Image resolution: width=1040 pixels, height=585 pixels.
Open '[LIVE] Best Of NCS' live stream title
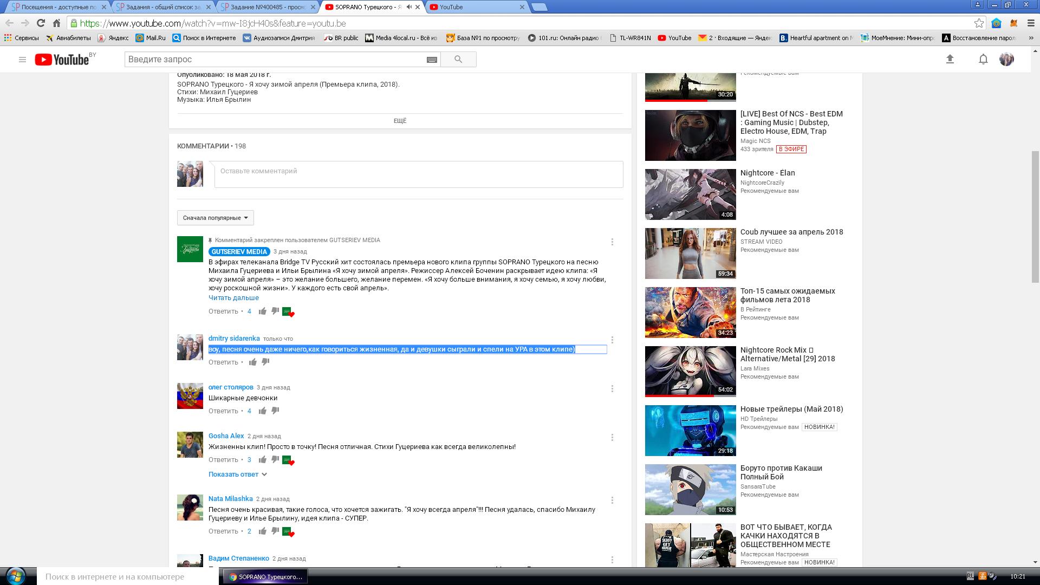coord(791,122)
